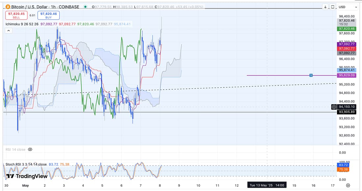Click the black 94,150.10 crosshair price label
The width and height of the screenshot is (362, 191).
(x=347, y=107)
